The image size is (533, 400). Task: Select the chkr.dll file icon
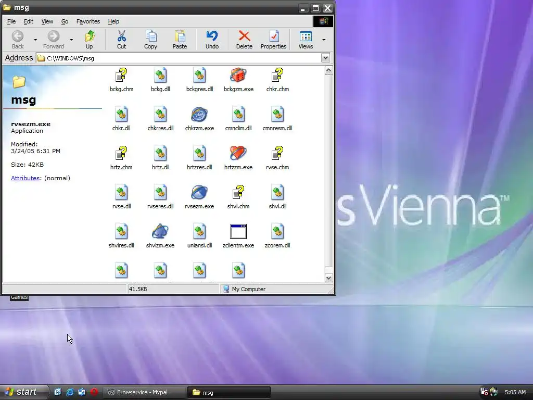coord(121,114)
